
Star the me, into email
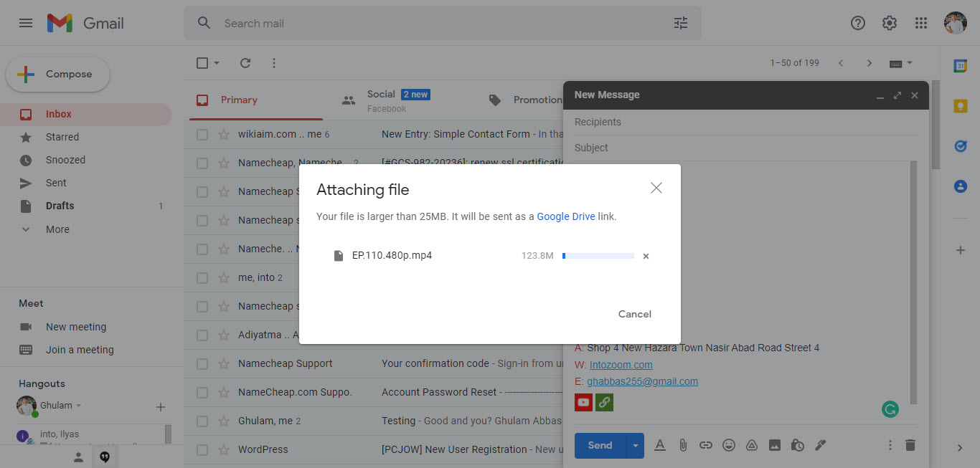(224, 277)
